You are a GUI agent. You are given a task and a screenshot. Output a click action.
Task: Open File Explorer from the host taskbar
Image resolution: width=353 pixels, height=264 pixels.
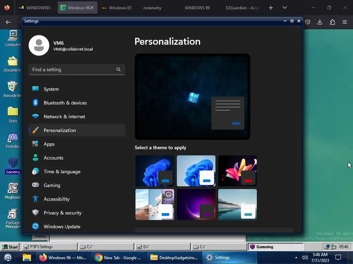27,257
